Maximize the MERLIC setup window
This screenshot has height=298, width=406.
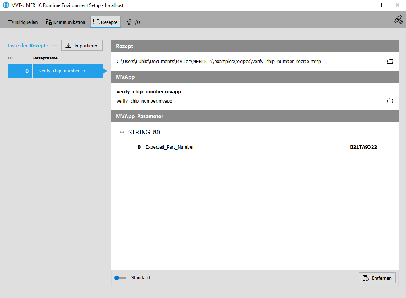pyautogui.click(x=379, y=5)
